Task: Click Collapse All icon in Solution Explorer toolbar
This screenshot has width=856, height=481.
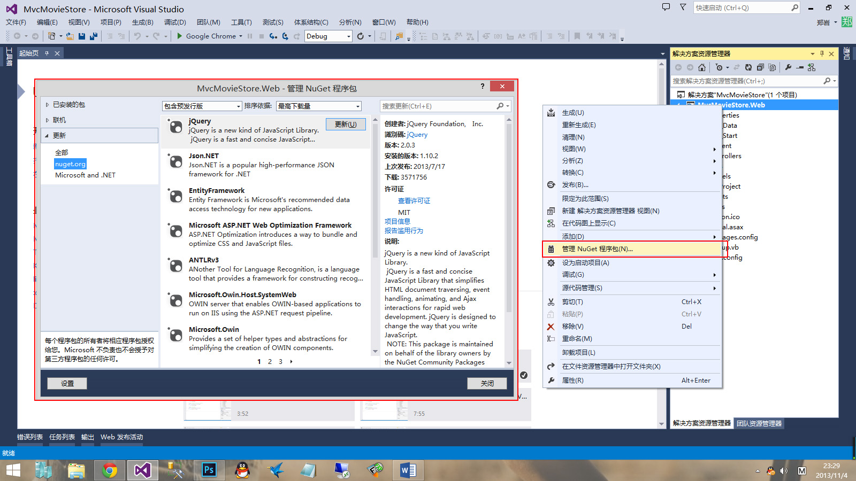Action: coord(760,67)
